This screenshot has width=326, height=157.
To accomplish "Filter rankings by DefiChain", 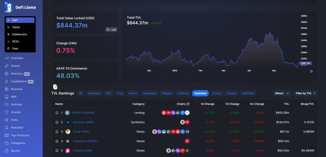I will pos(248,93).
